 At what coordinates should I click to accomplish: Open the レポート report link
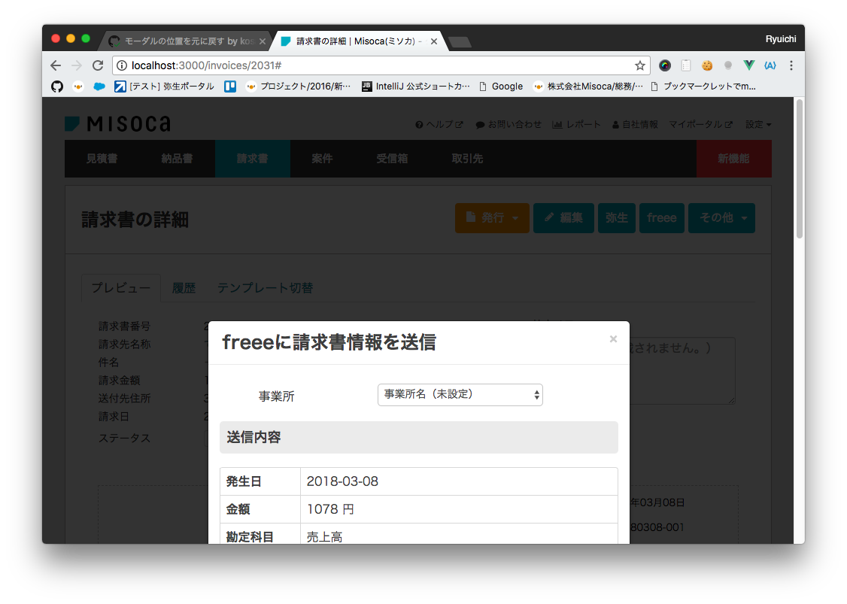[x=576, y=124]
